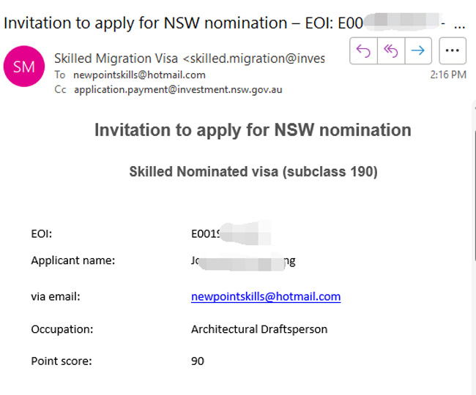Click the Reply arrow icon
Image resolution: width=476 pixels, height=395 pixels.
[x=363, y=50]
